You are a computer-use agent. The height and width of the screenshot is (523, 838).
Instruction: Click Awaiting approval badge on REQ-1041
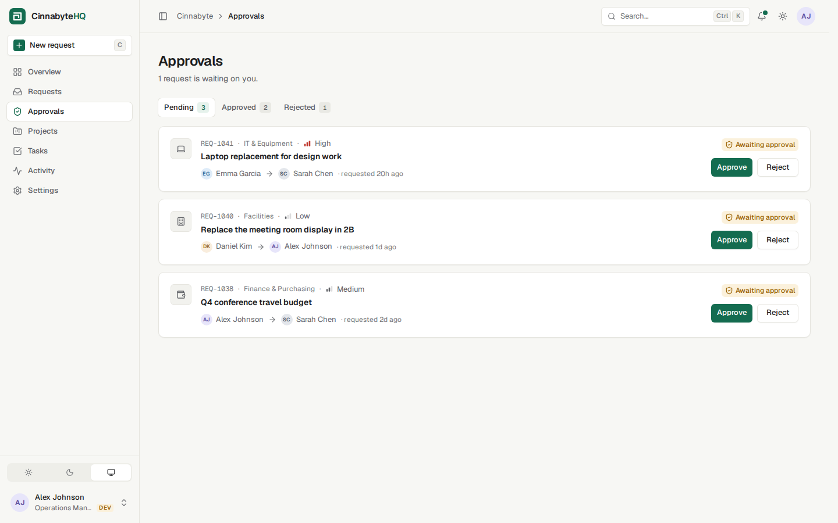coord(760,145)
